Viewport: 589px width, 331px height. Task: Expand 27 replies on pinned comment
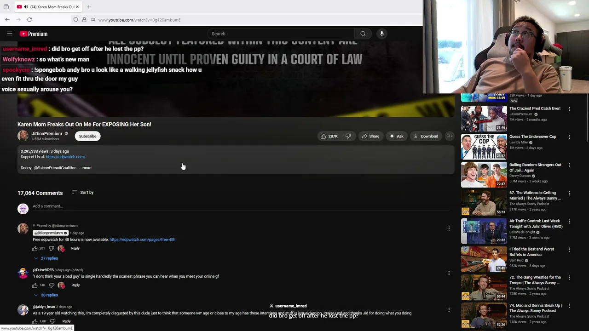point(46,258)
